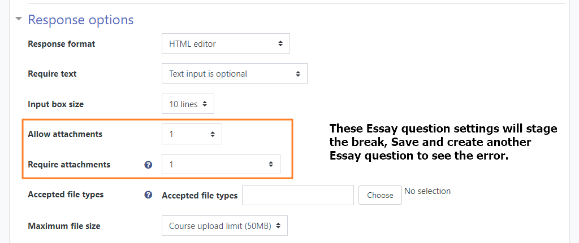Click Accepted file types label beside help icon
Screen dimensions: 579x243
point(200,196)
